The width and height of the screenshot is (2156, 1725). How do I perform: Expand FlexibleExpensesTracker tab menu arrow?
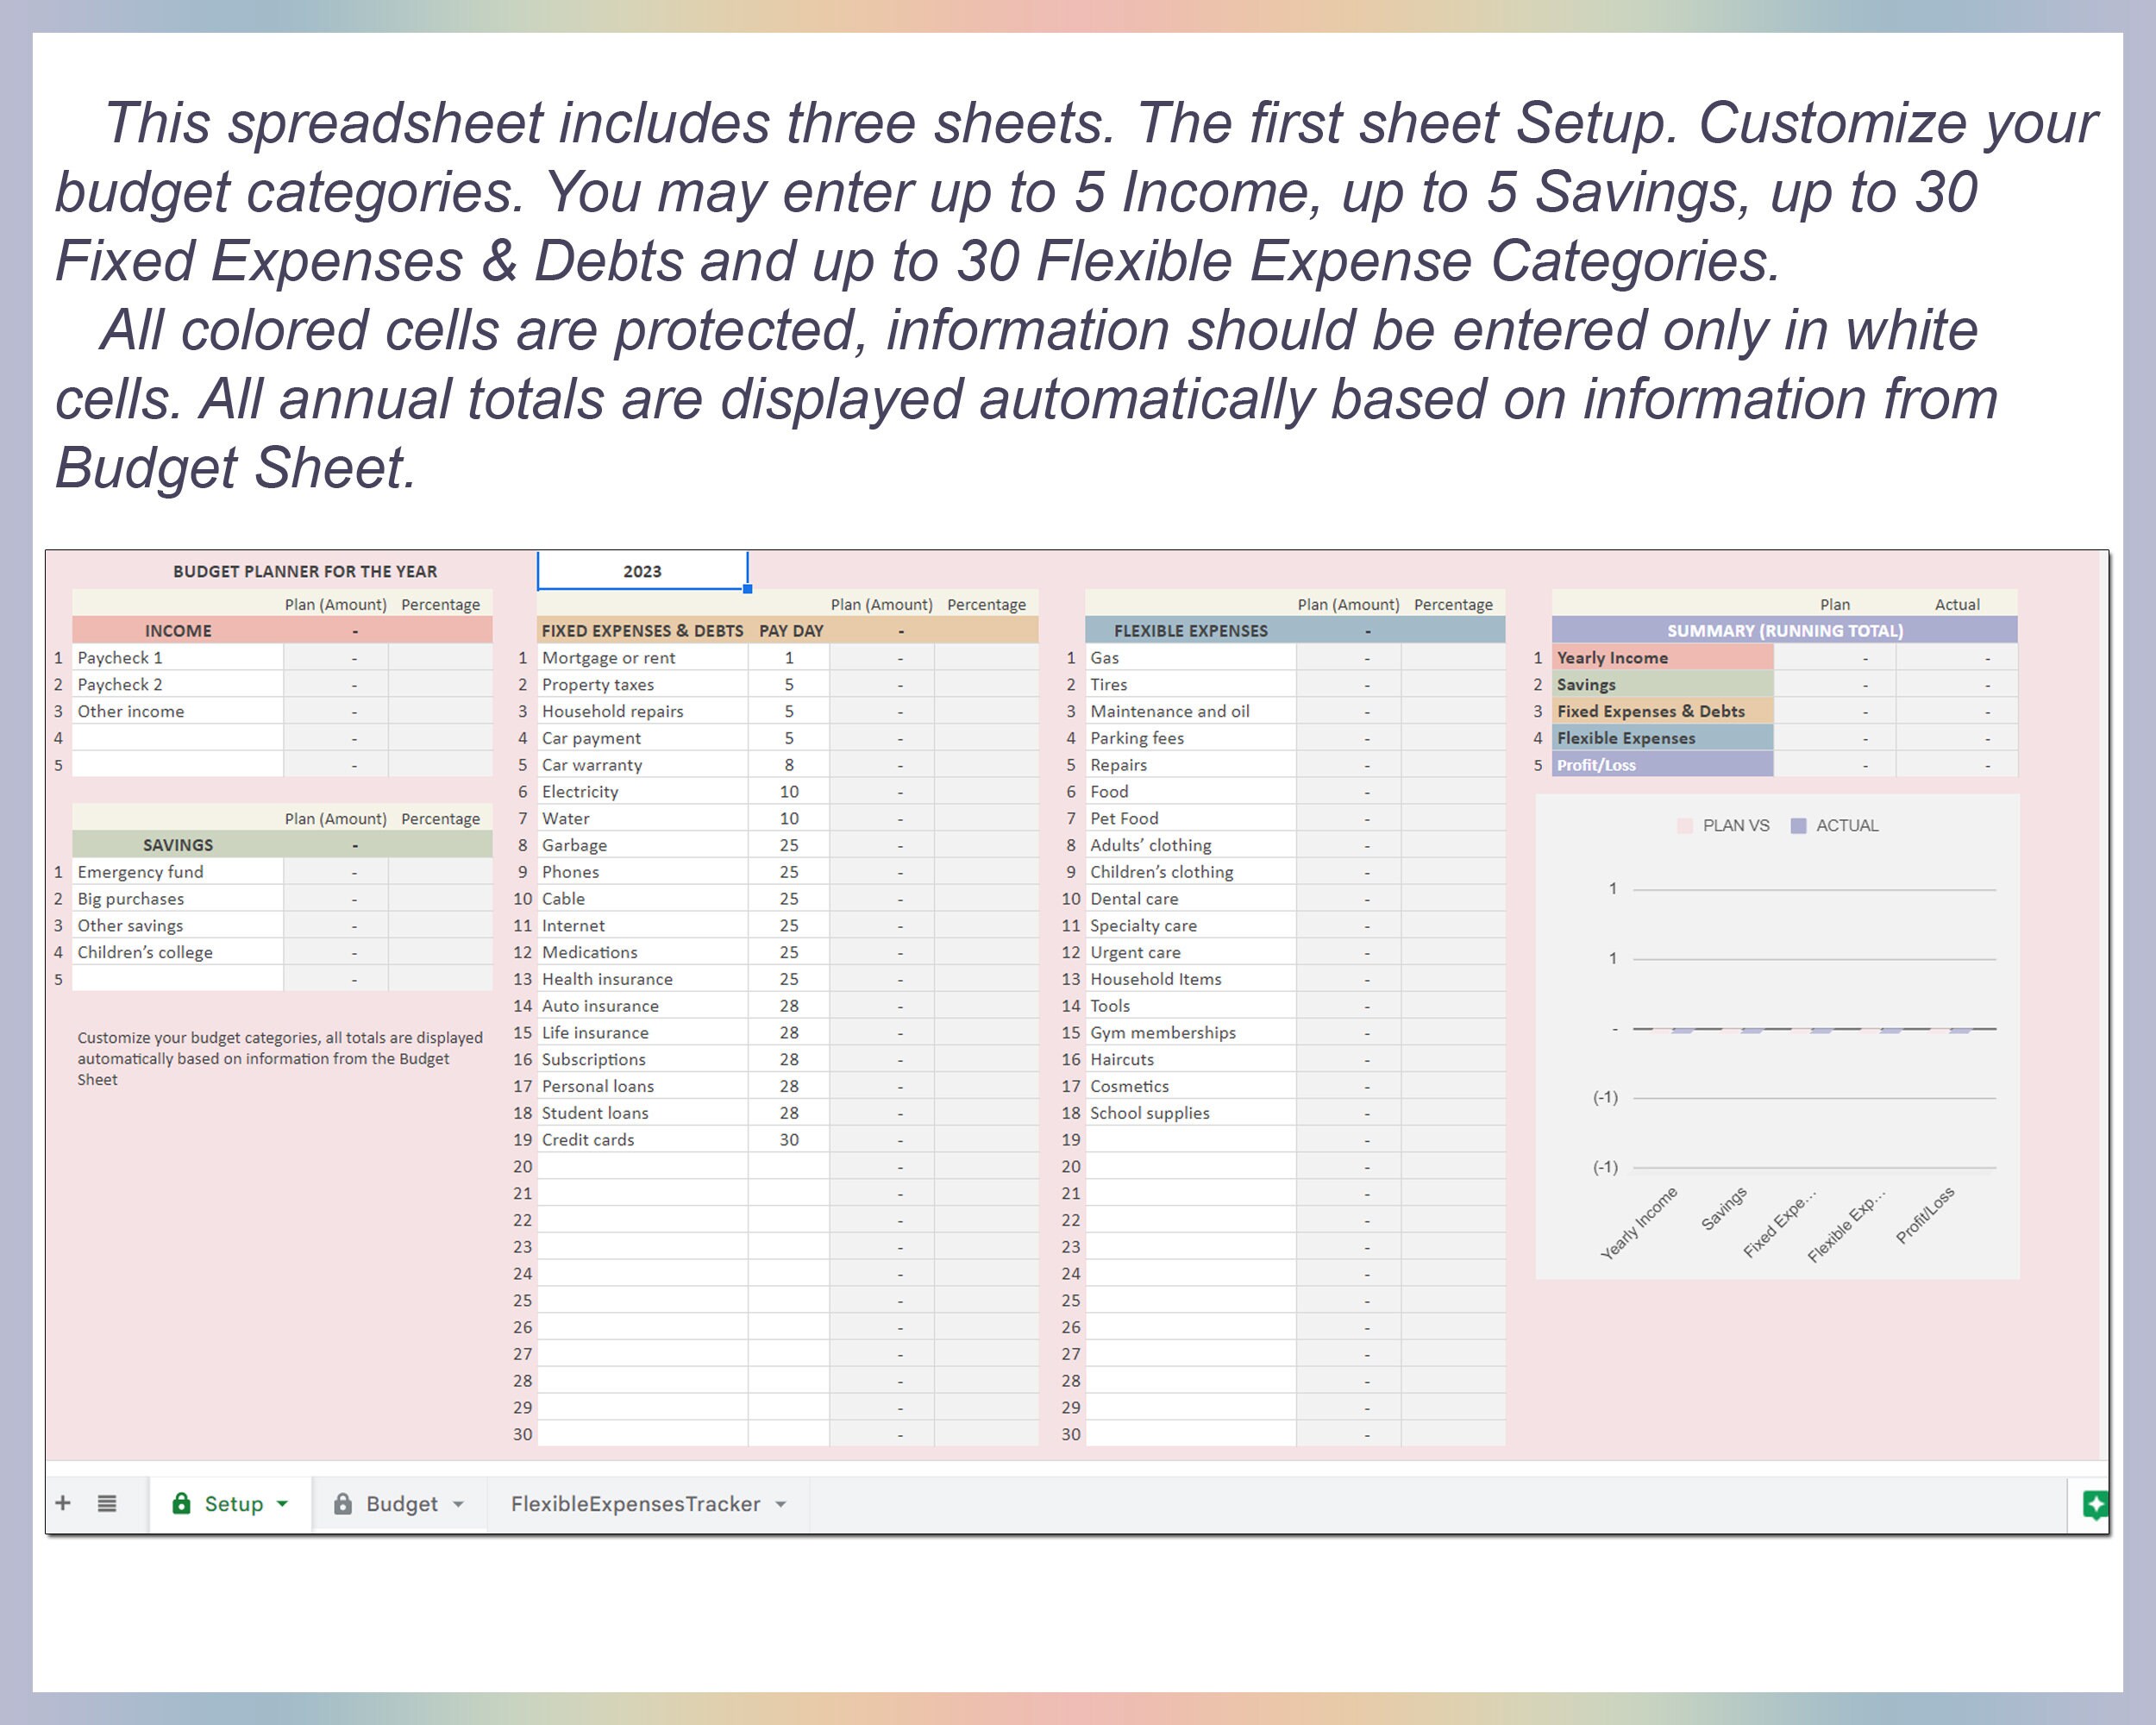tap(781, 1503)
